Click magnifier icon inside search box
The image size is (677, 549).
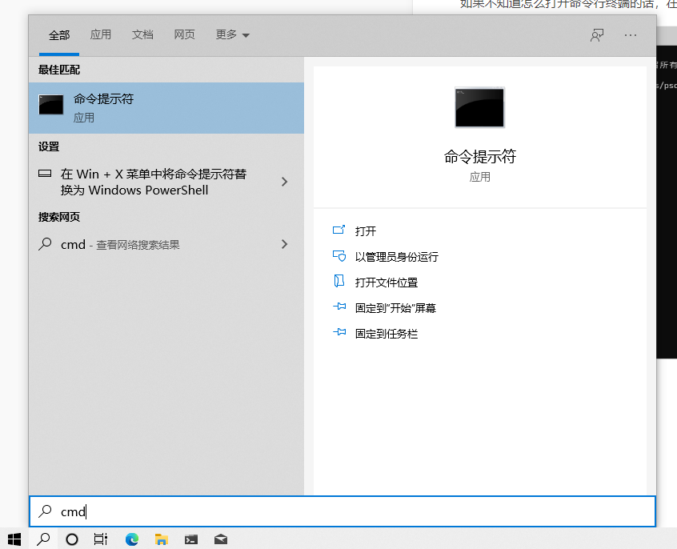pos(45,511)
